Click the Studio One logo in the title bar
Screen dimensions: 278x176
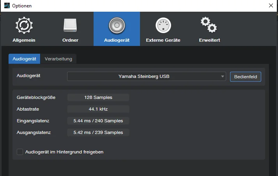click(x=7, y=6)
